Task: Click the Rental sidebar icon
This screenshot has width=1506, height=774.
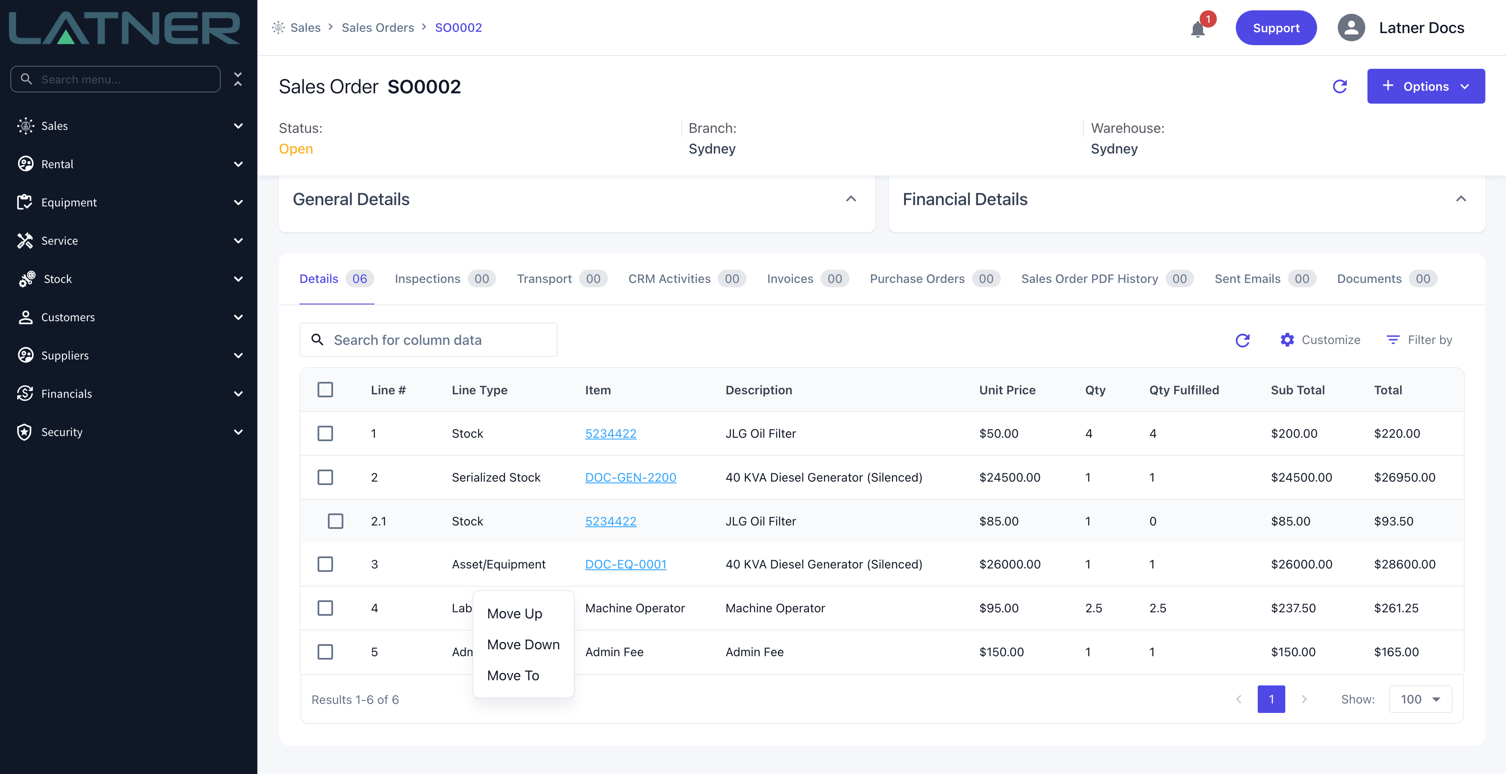Action: coord(25,164)
